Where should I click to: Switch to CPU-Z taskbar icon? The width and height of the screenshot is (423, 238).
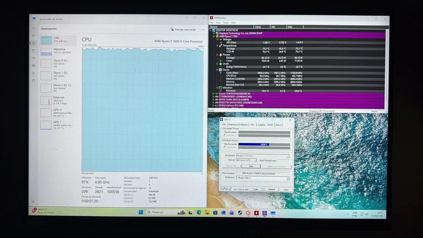pos(265,213)
